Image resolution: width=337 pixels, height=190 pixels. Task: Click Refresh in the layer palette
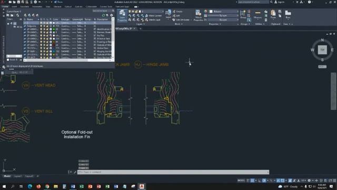[x=104, y=15]
